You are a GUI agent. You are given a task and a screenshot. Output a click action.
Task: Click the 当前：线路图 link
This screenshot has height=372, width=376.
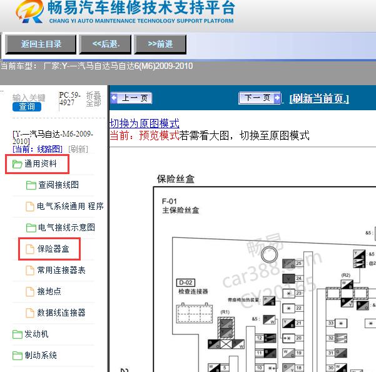38,149
